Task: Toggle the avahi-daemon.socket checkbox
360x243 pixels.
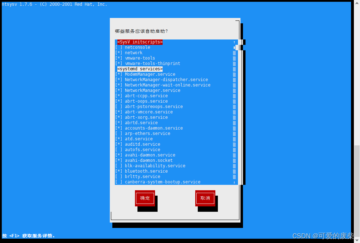Action: tap(119, 160)
